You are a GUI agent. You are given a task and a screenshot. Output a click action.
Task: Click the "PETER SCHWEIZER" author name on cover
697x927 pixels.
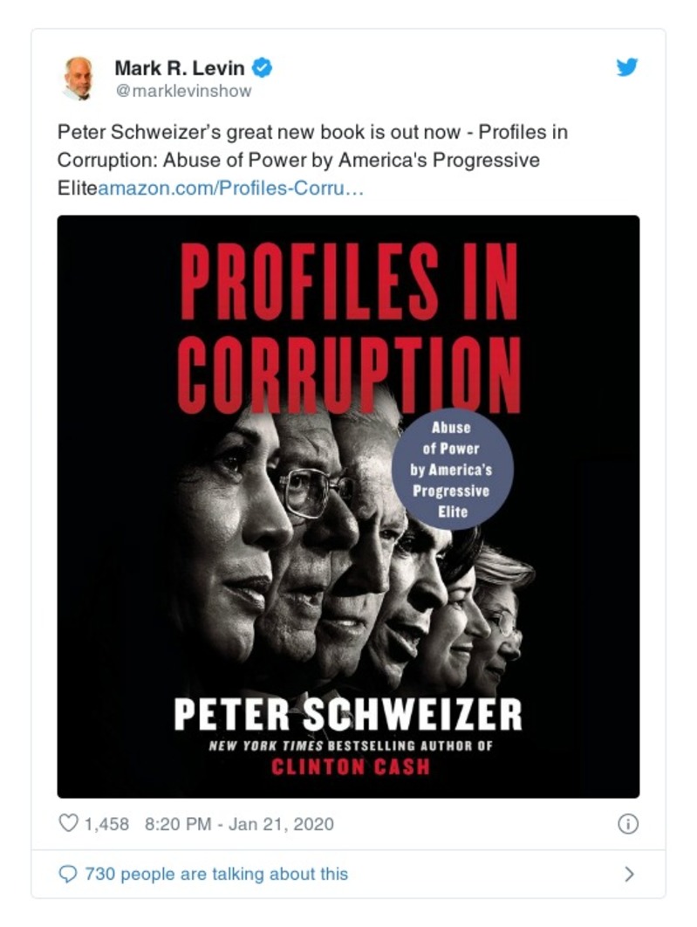[347, 713]
